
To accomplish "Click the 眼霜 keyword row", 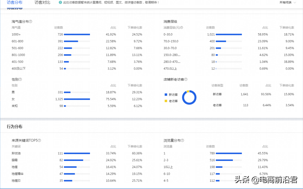I will (77, 160).
